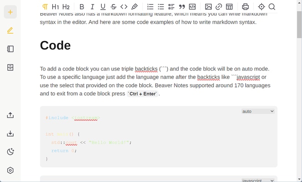The image size is (302, 182).
Task: Apply Heading 2 formatting
Action: 66,7
